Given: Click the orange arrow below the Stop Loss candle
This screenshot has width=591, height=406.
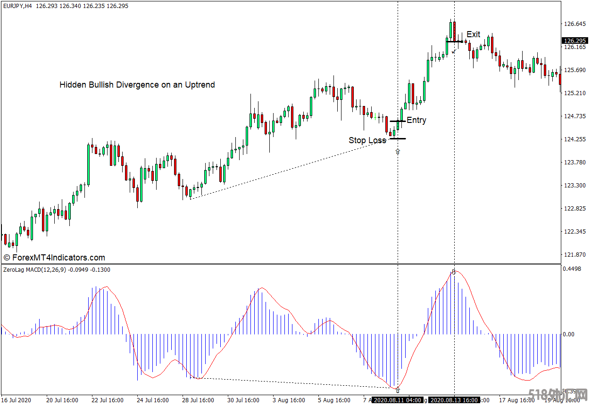Looking at the screenshot, I should tap(398, 151).
